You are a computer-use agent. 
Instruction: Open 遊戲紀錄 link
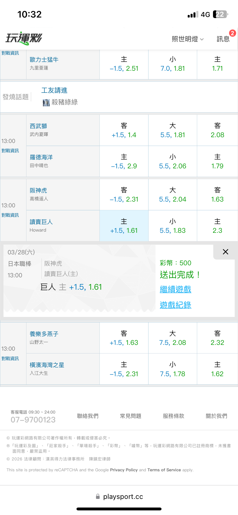pos(175,305)
